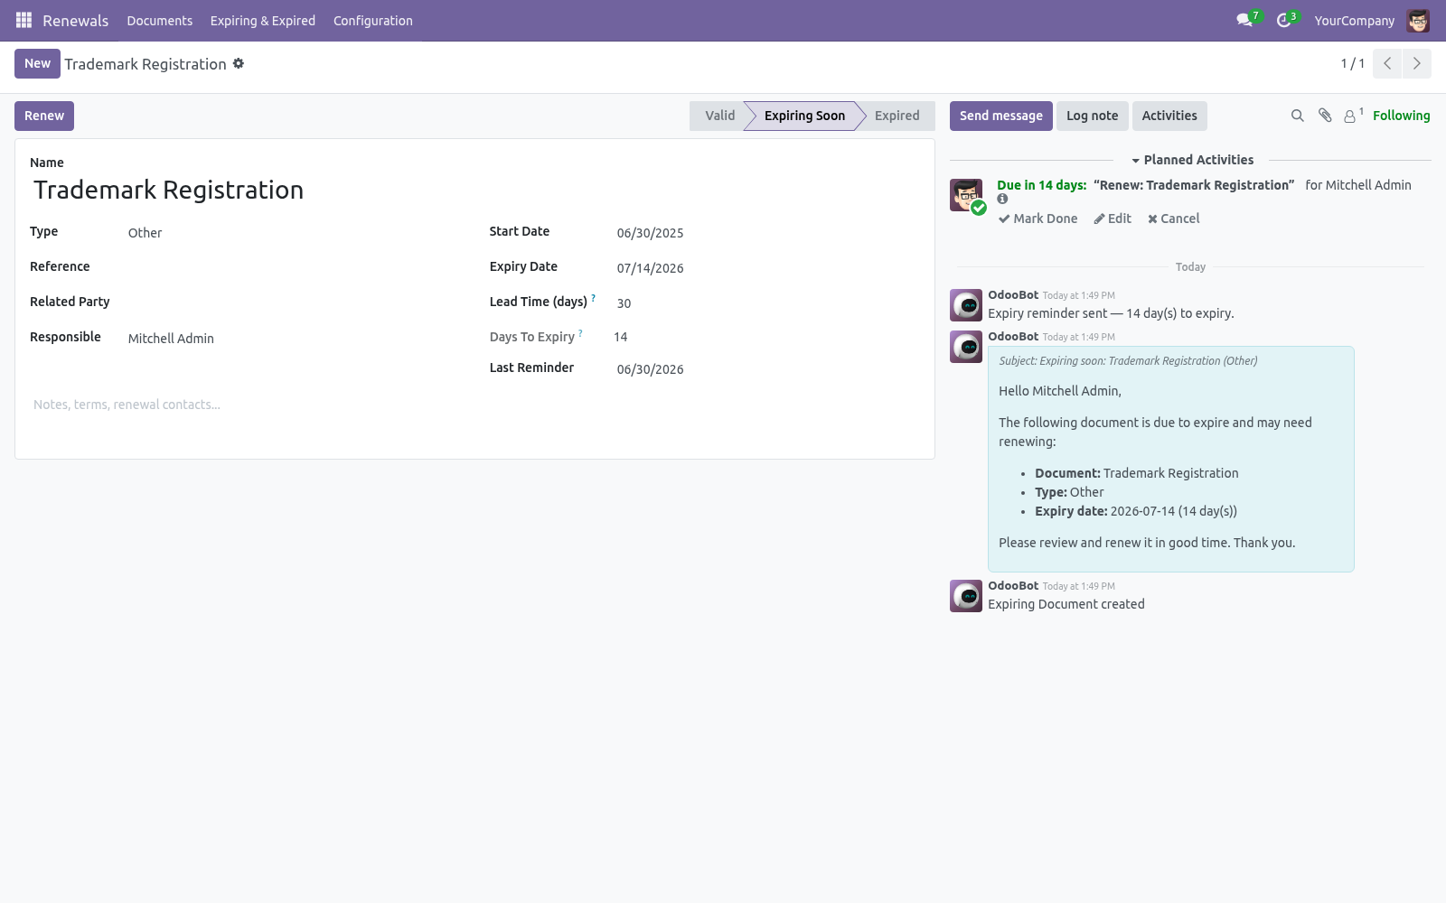Mark the renew activity done
Image resolution: width=1446 pixels, height=903 pixels.
[1038, 219]
